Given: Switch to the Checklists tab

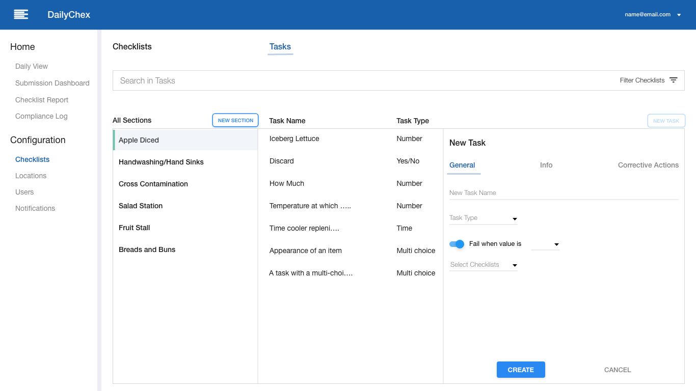Looking at the screenshot, I should 132,47.
